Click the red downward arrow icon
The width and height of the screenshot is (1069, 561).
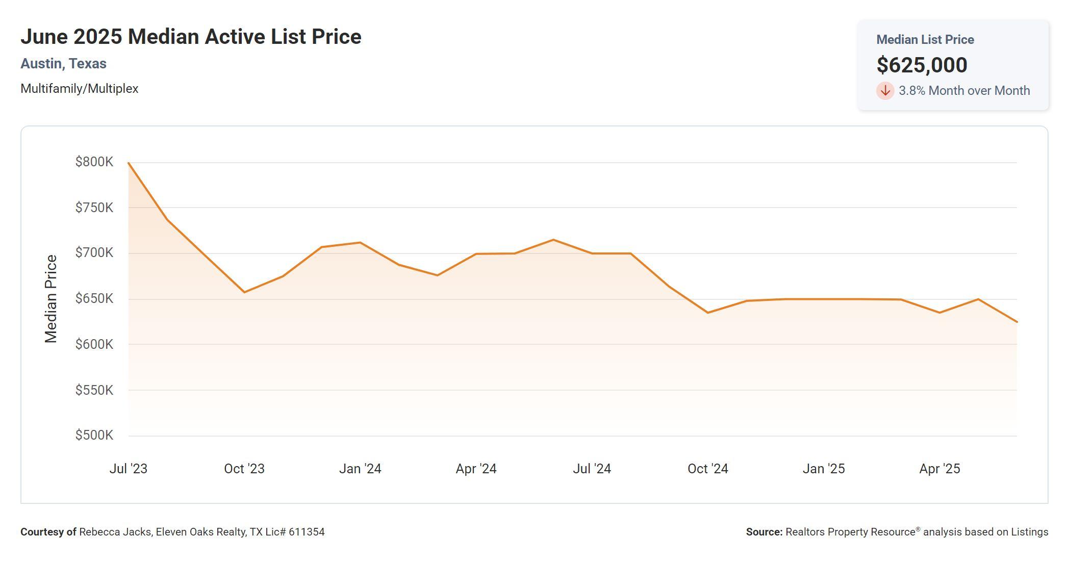tap(885, 91)
